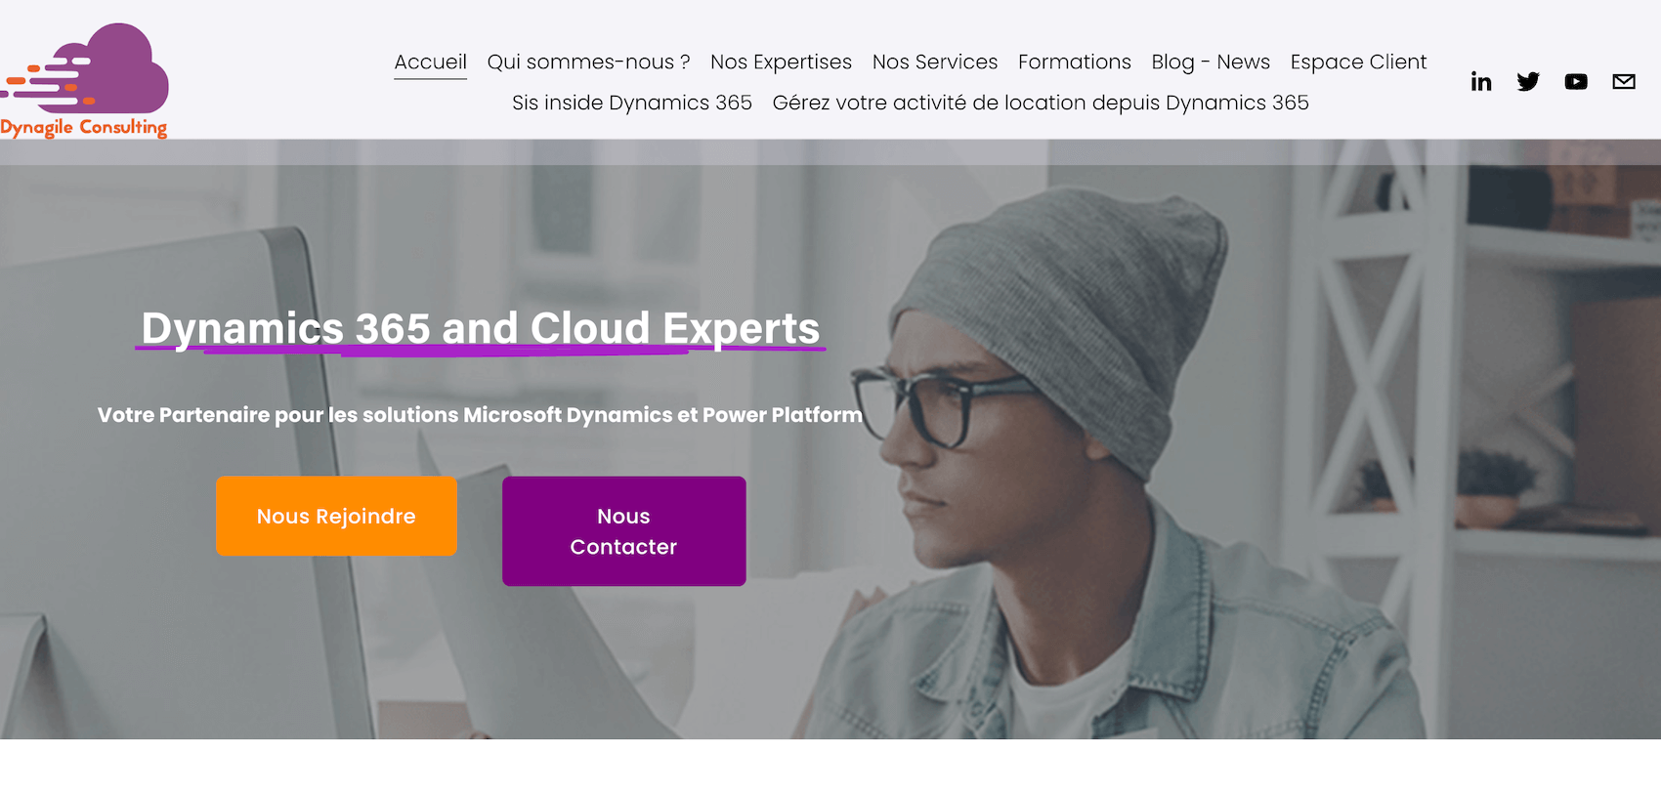Click the Votre Partenaire pour les solutions subtitle

(x=480, y=415)
